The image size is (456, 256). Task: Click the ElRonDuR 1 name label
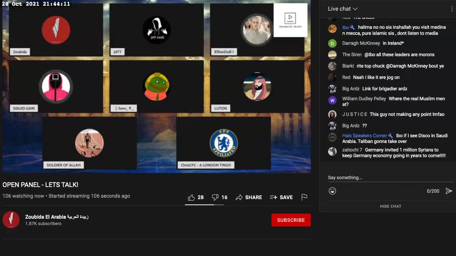tap(224, 52)
